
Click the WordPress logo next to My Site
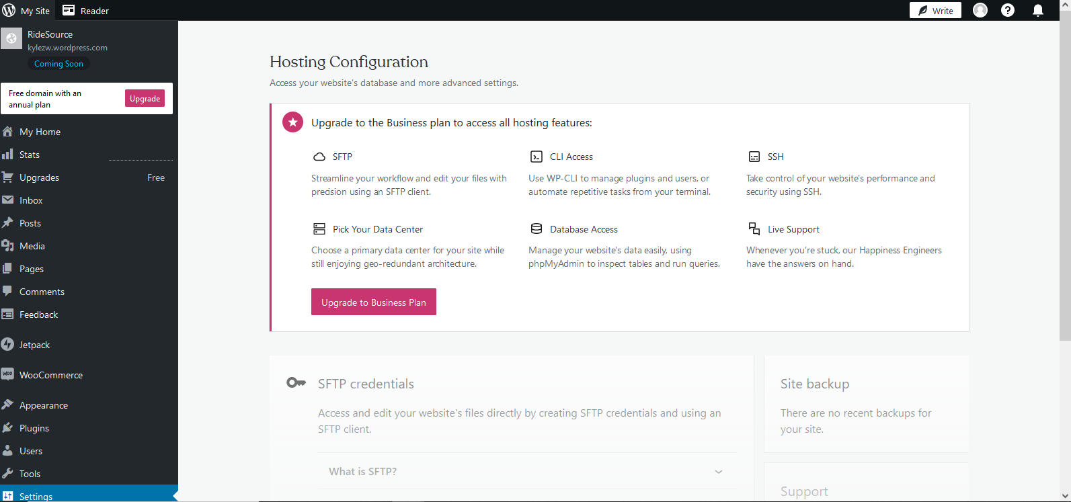(9, 10)
